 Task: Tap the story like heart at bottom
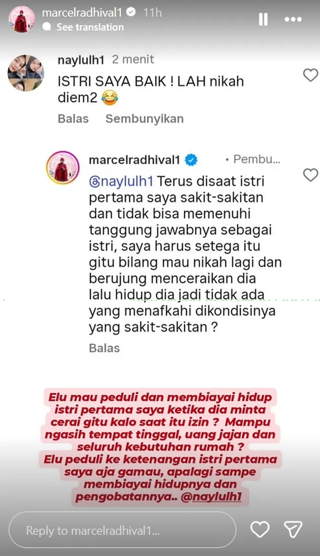(260, 530)
